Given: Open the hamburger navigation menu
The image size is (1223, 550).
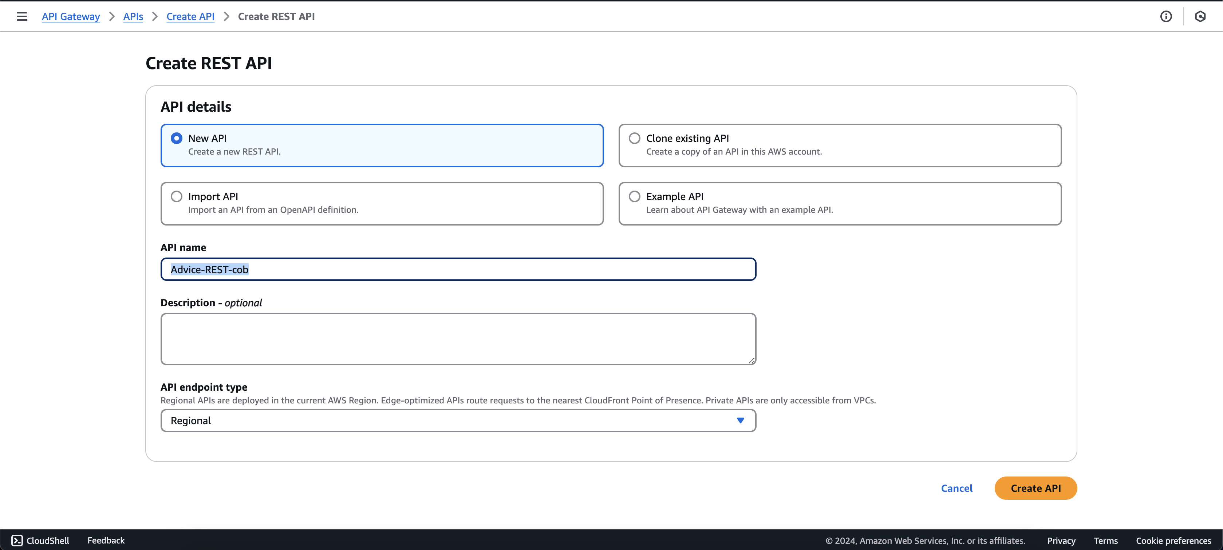Looking at the screenshot, I should (x=22, y=17).
